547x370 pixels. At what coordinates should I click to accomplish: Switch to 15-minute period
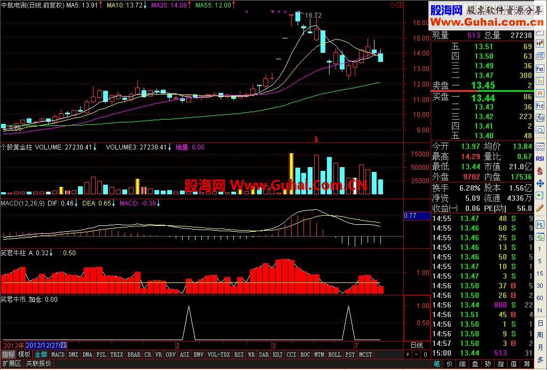tap(540, 273)
